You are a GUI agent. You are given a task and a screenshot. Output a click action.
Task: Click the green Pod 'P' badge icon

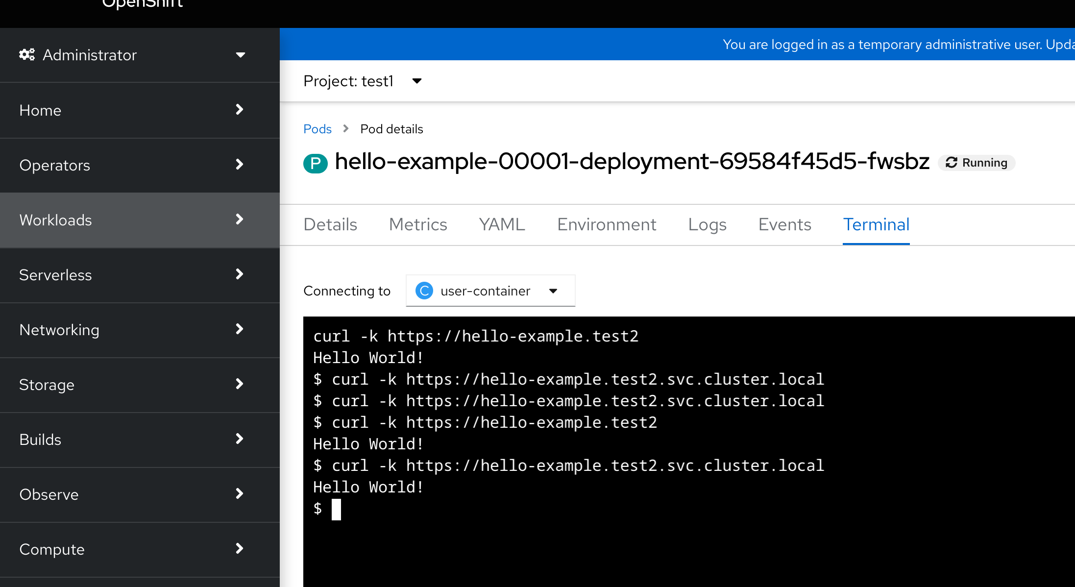point(315,163)
